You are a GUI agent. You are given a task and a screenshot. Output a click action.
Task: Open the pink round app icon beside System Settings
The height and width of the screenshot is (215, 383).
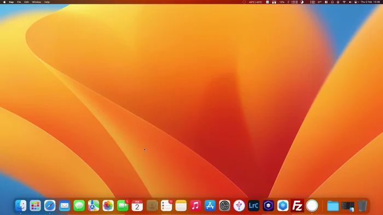(239, 206)
